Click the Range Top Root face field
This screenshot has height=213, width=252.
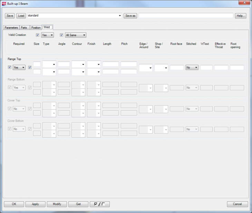point(177,68)
